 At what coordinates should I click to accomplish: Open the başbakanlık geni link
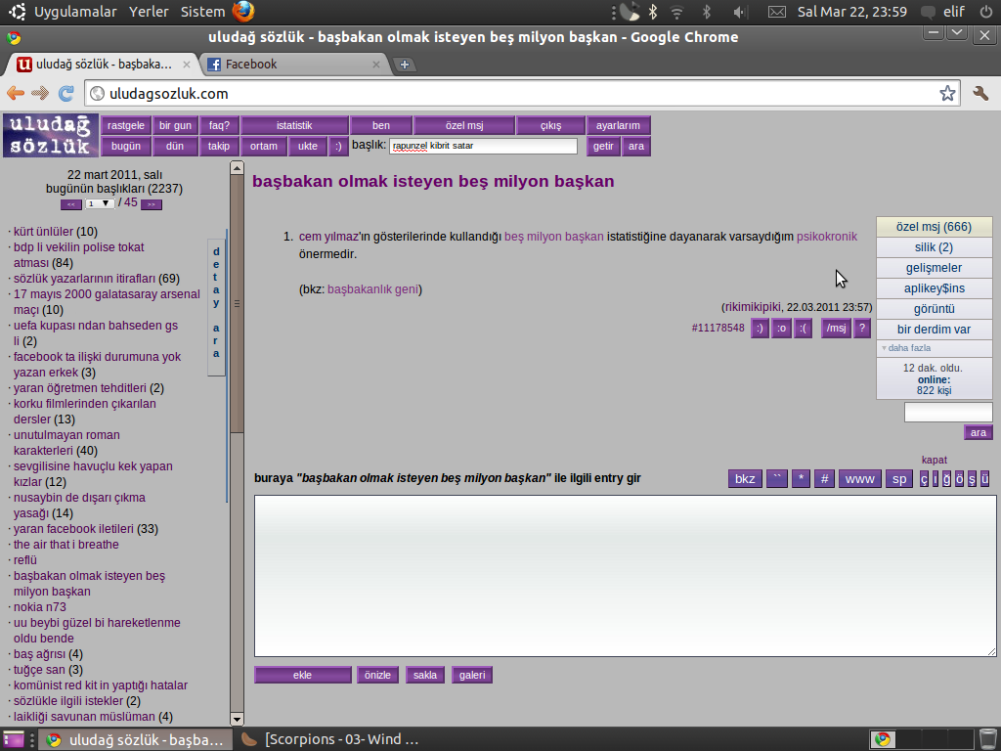(372, 289)
